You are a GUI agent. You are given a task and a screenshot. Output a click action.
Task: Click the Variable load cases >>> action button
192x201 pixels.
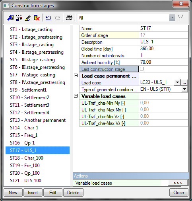(178, 183)
